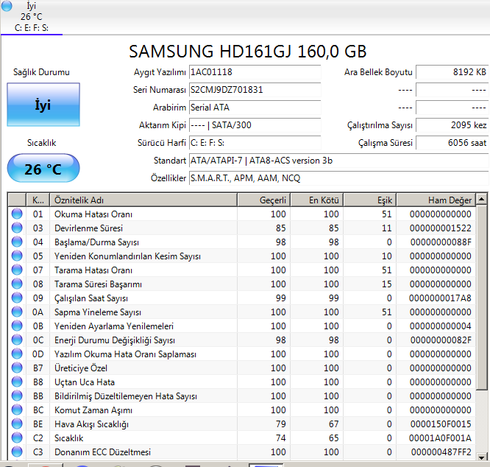Click raw value 0000150F0015
Image resolution: width=490 pixels, height=467 pixels.
(441, 424)
